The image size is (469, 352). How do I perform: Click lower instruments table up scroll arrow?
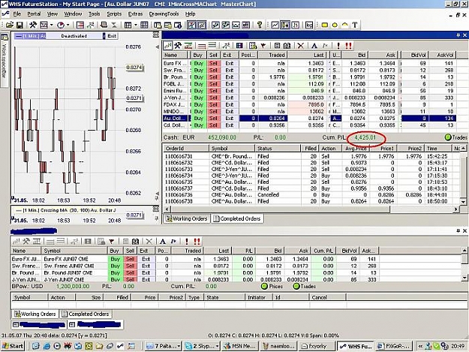click(464, 251)
